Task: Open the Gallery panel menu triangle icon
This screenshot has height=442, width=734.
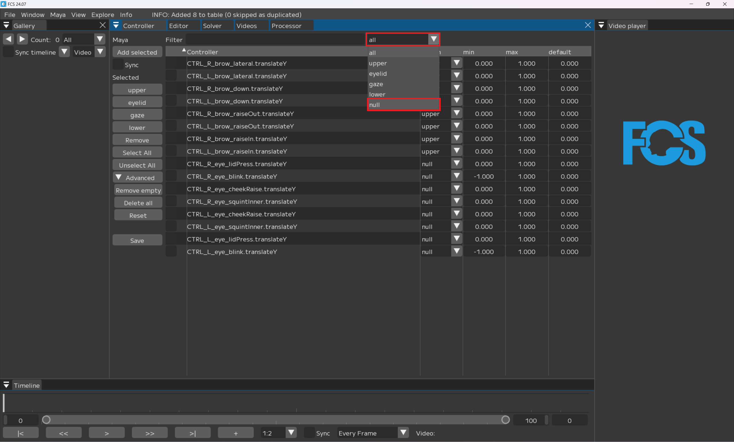Action: pos(6,26)
